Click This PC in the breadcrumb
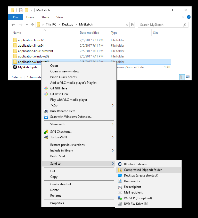Image resolution: width=198 pixels, height=218 pixels. click(x=51, y=24)
